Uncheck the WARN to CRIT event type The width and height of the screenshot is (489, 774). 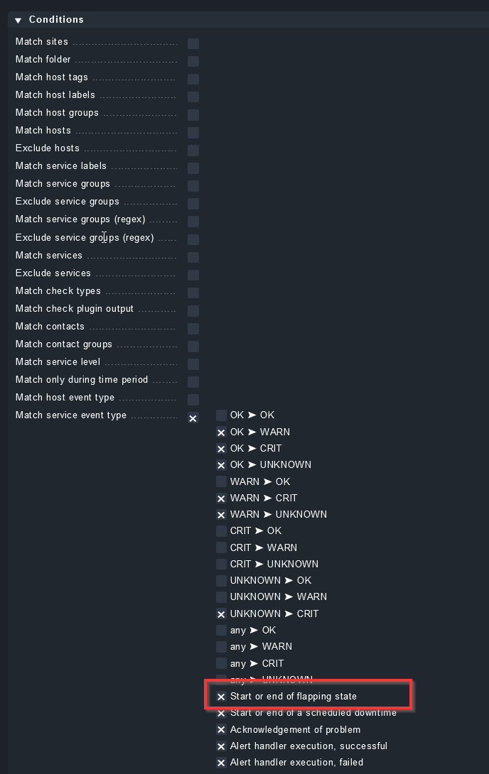pyautogui.click(x=221, y=498)
